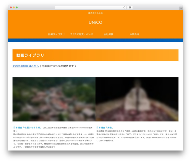Click the round extension icon beside address bar
The height and width of the screenshot is (162, 191).
point(130,7)
